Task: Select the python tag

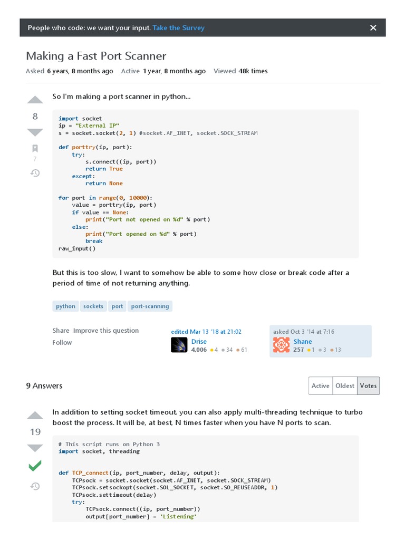Action: pyautogui.click(x=65, y=306)
